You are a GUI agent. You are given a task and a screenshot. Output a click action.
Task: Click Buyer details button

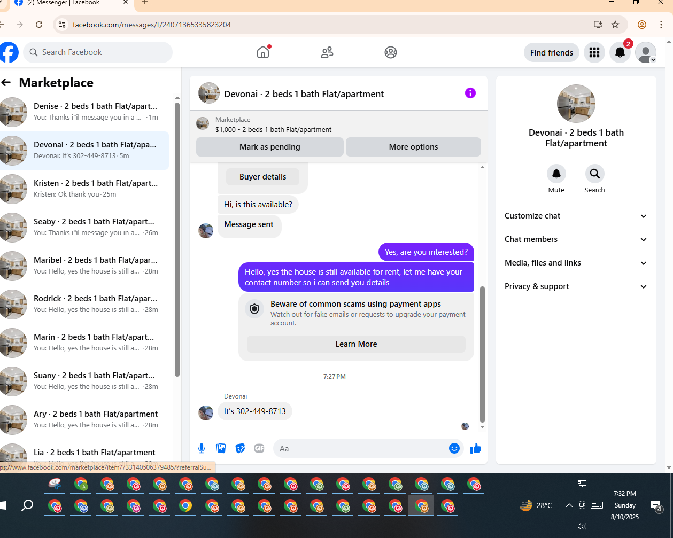point(262,177)
